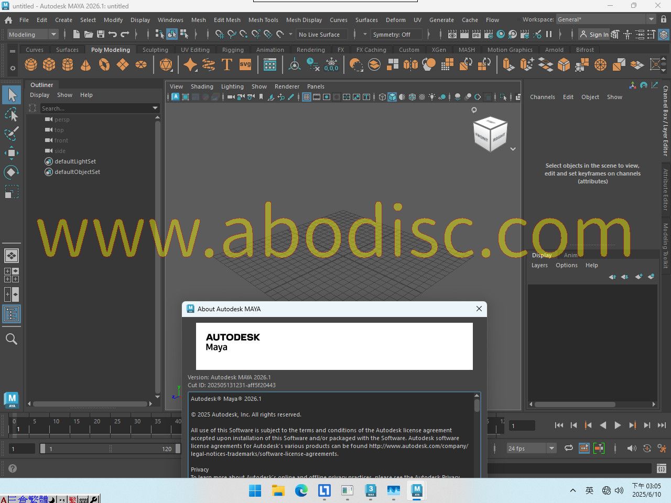671x503 pixels.
Task: Switch to the Rigging shelf tab
Action: [233, 50]
